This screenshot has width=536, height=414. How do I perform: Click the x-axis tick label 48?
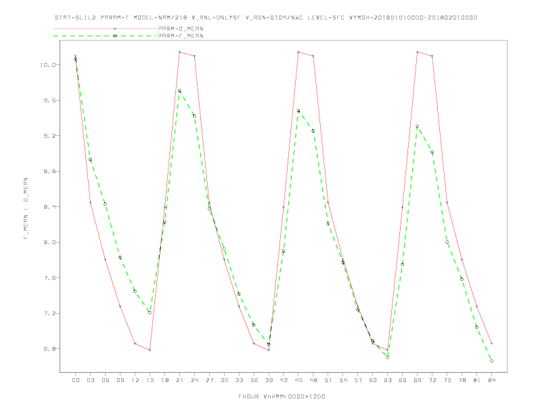coord(313,380)
